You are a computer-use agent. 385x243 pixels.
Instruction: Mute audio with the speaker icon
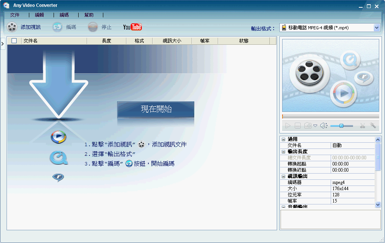pos(324,126)
